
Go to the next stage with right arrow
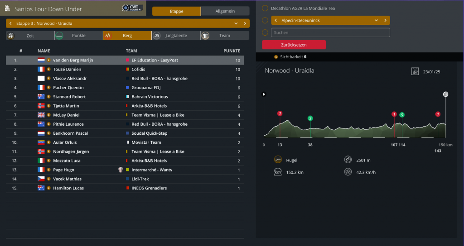(x=245, y=24)
